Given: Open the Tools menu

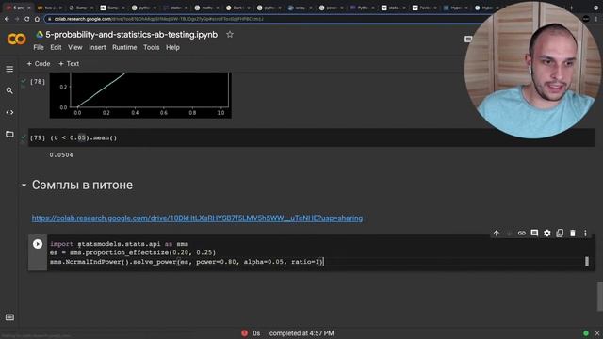Looking at the screenshot, I should point(151,47).
